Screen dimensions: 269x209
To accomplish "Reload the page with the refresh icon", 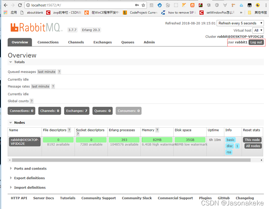I will click(x=20, y=5).
